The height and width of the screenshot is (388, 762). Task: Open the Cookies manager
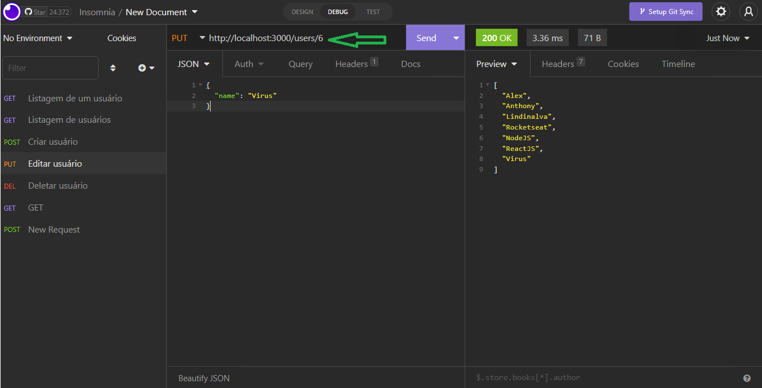[122, 38]
